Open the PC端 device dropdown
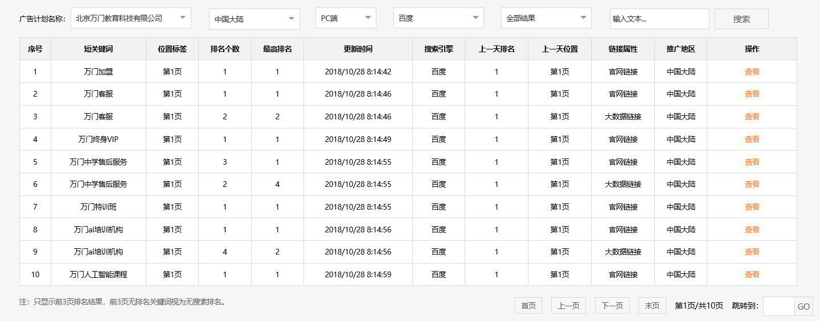The height and width of the screenshot is (321, 820). (x=346, y=18)
